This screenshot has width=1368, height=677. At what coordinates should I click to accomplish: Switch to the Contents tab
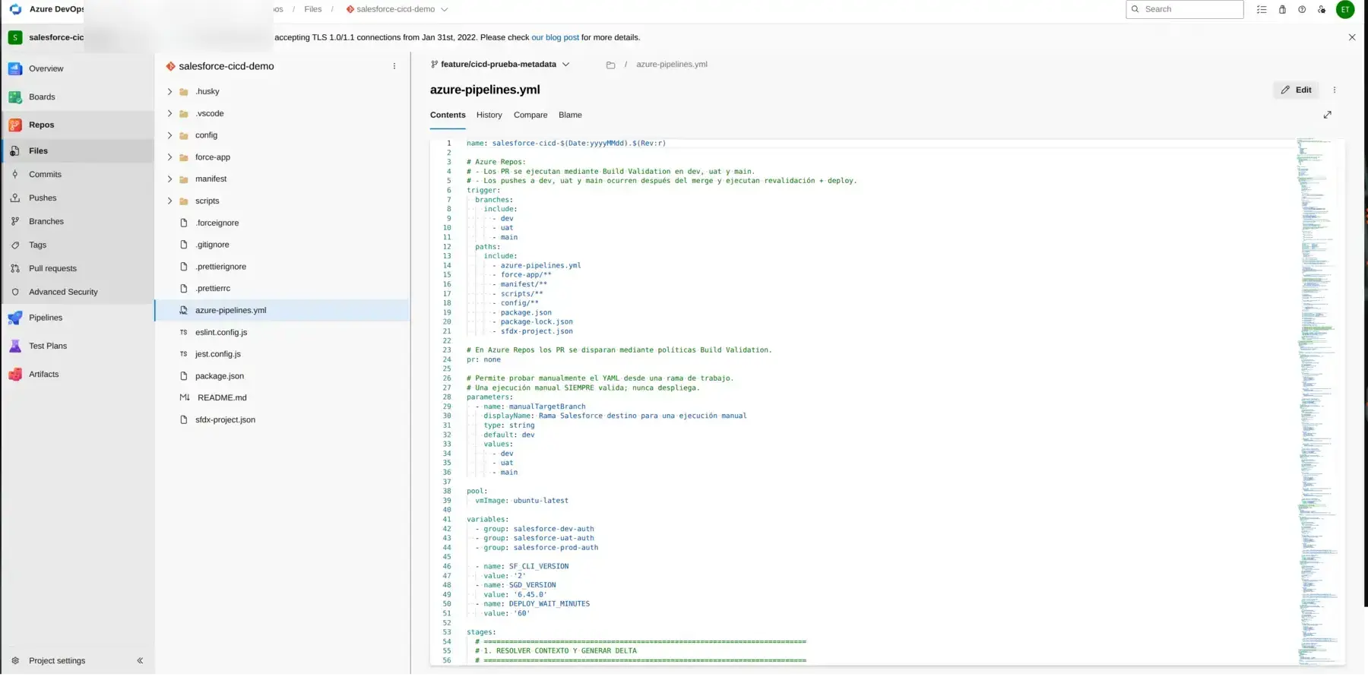[448, 115]
